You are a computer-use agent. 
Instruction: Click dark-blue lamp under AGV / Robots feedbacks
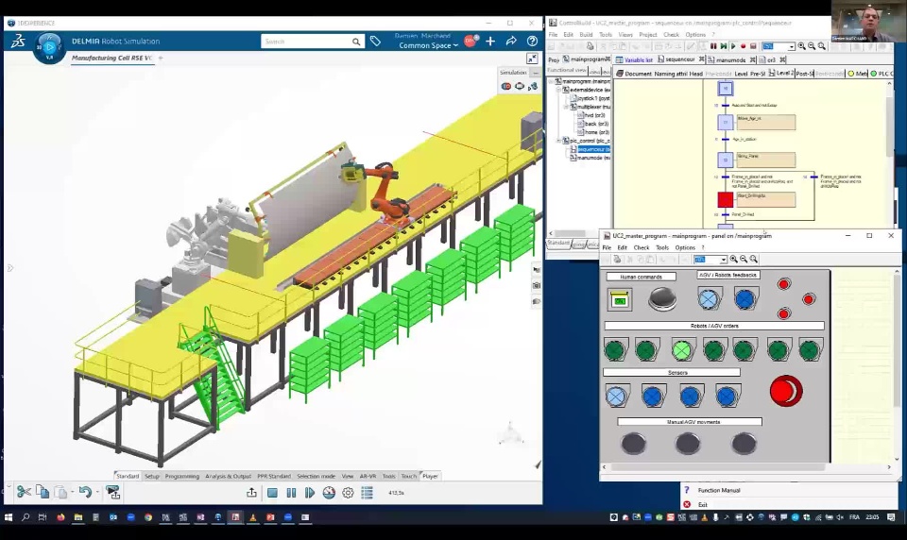coord(745,299)
